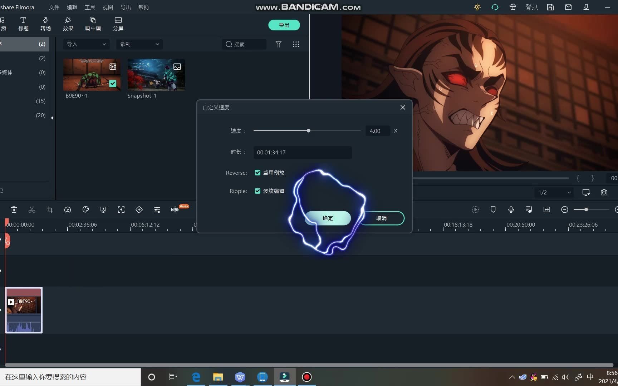The width and height of the screenshot is (618, 386).
Task: Click the render preview icon
Action: pos(475,210)
